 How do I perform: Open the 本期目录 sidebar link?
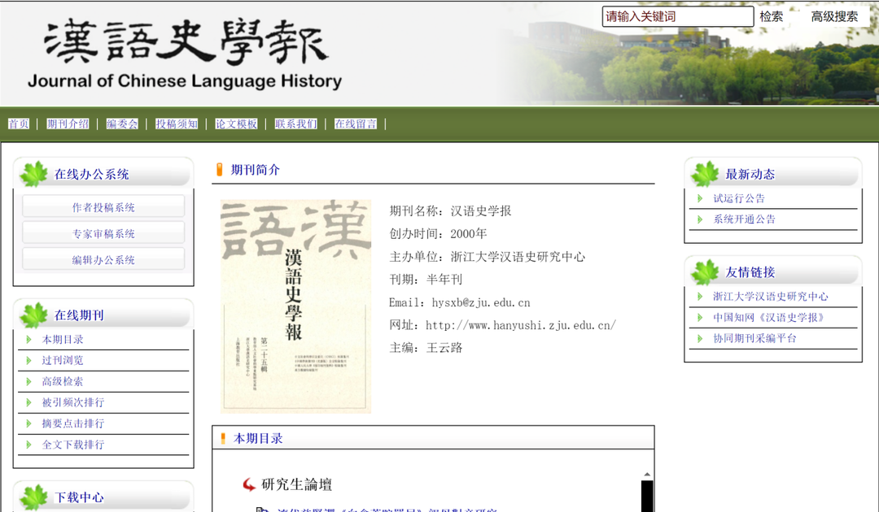[62, 339]
